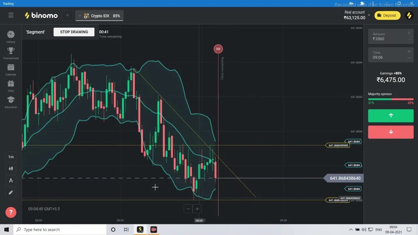418x235 pixels.
Task: Open the indicators tool
Action: point(11,180)
